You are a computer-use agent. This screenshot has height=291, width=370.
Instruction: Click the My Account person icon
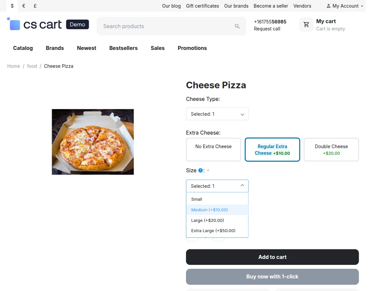[329, 6]
